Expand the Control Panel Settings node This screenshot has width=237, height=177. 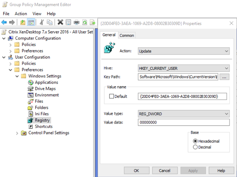click(17, 133)
